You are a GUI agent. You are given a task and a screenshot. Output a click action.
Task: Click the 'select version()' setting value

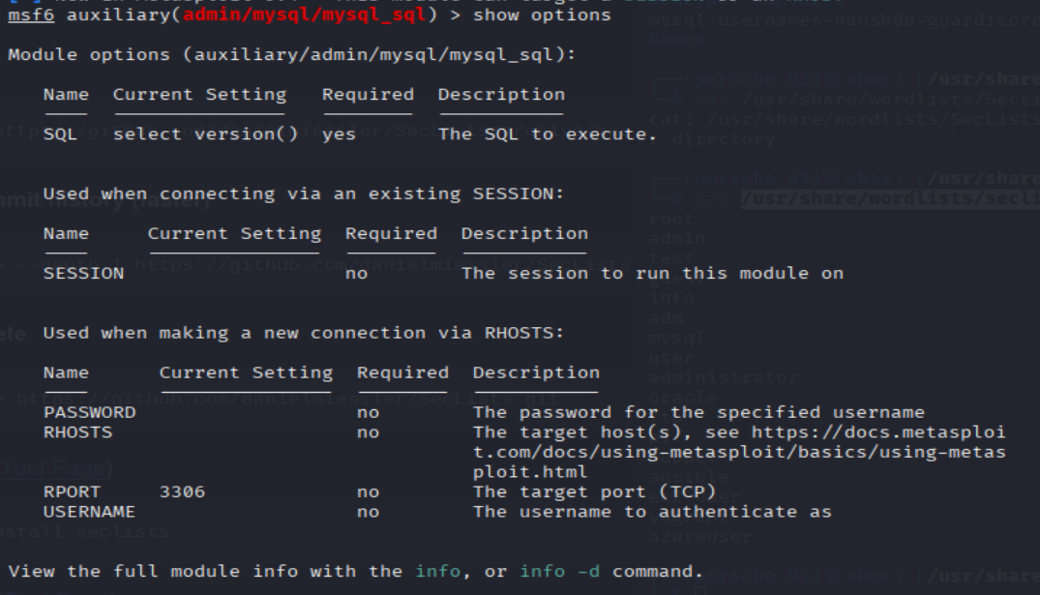point(205,134)
